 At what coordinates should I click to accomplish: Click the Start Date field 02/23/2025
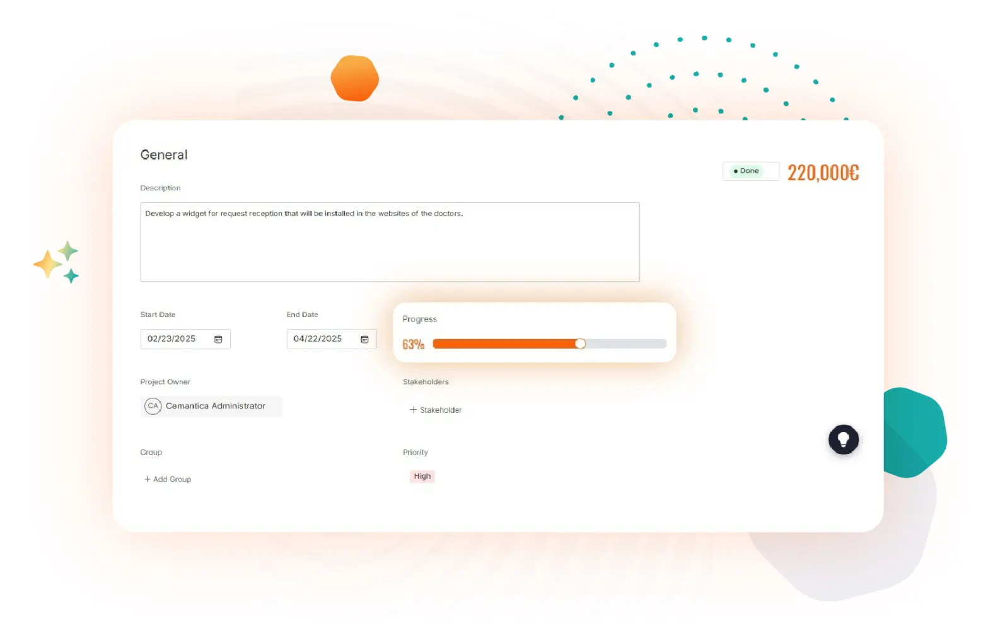coord(185,339)
